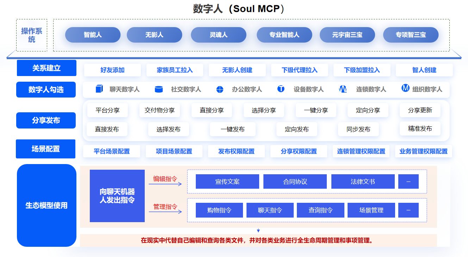Image resolution: width=468 pixels, height=257 pixels.
Task: Select 选择分享 option
Action: 264,110
